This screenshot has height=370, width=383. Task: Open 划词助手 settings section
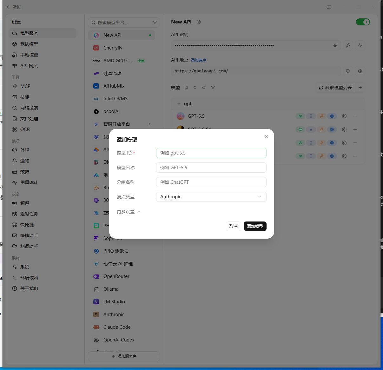click(x=43, y=246)
